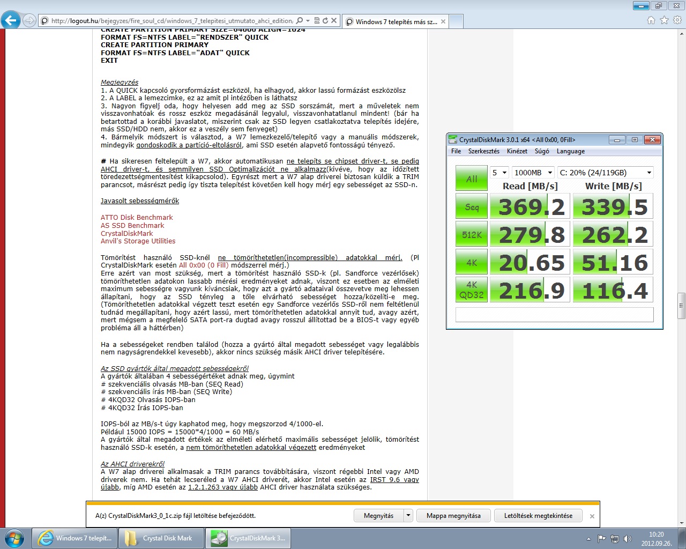686x549 pixels.
Task: Switch to CrystalDiskMark 3 taskbar button
Action: (248, 538)
